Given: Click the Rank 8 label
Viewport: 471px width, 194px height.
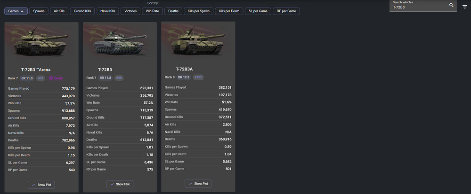Looking at the screenshot, I should (170, 77).
